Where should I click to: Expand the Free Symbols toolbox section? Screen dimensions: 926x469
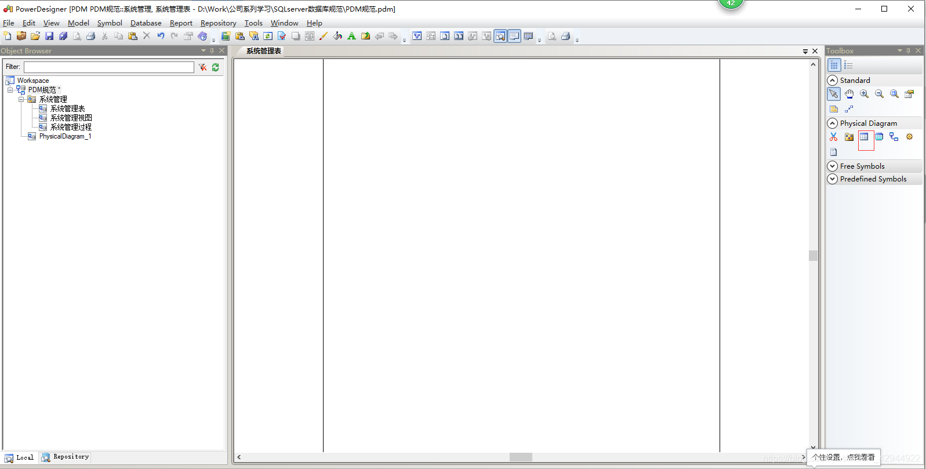pos(833,166)
